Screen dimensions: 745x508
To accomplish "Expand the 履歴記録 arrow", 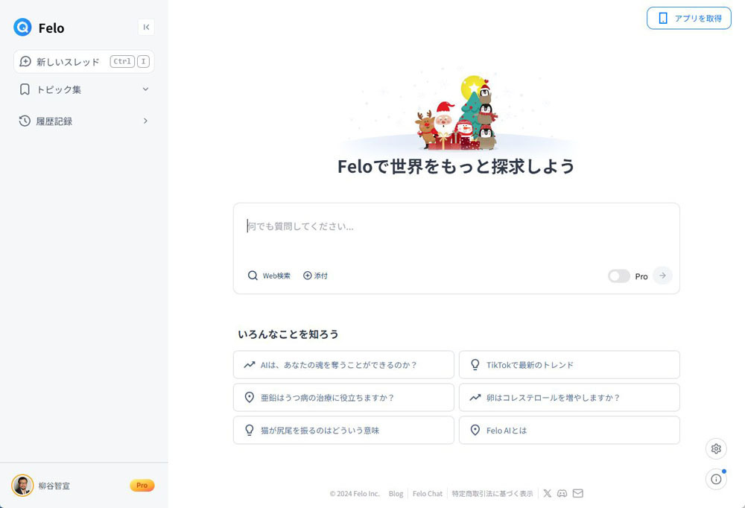I will tap(145, 121).
